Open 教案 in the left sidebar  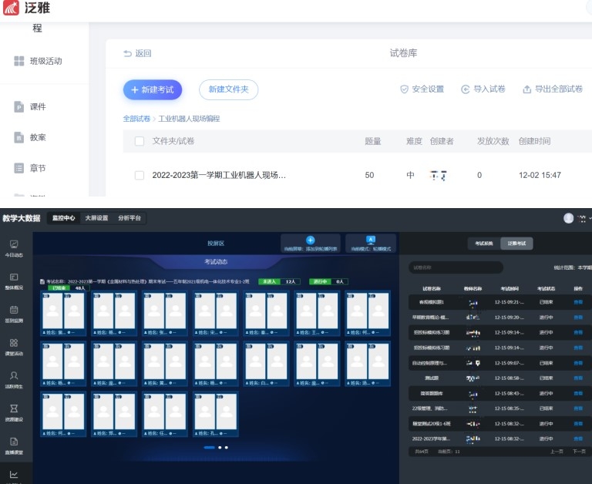click(x=19, y=137)
